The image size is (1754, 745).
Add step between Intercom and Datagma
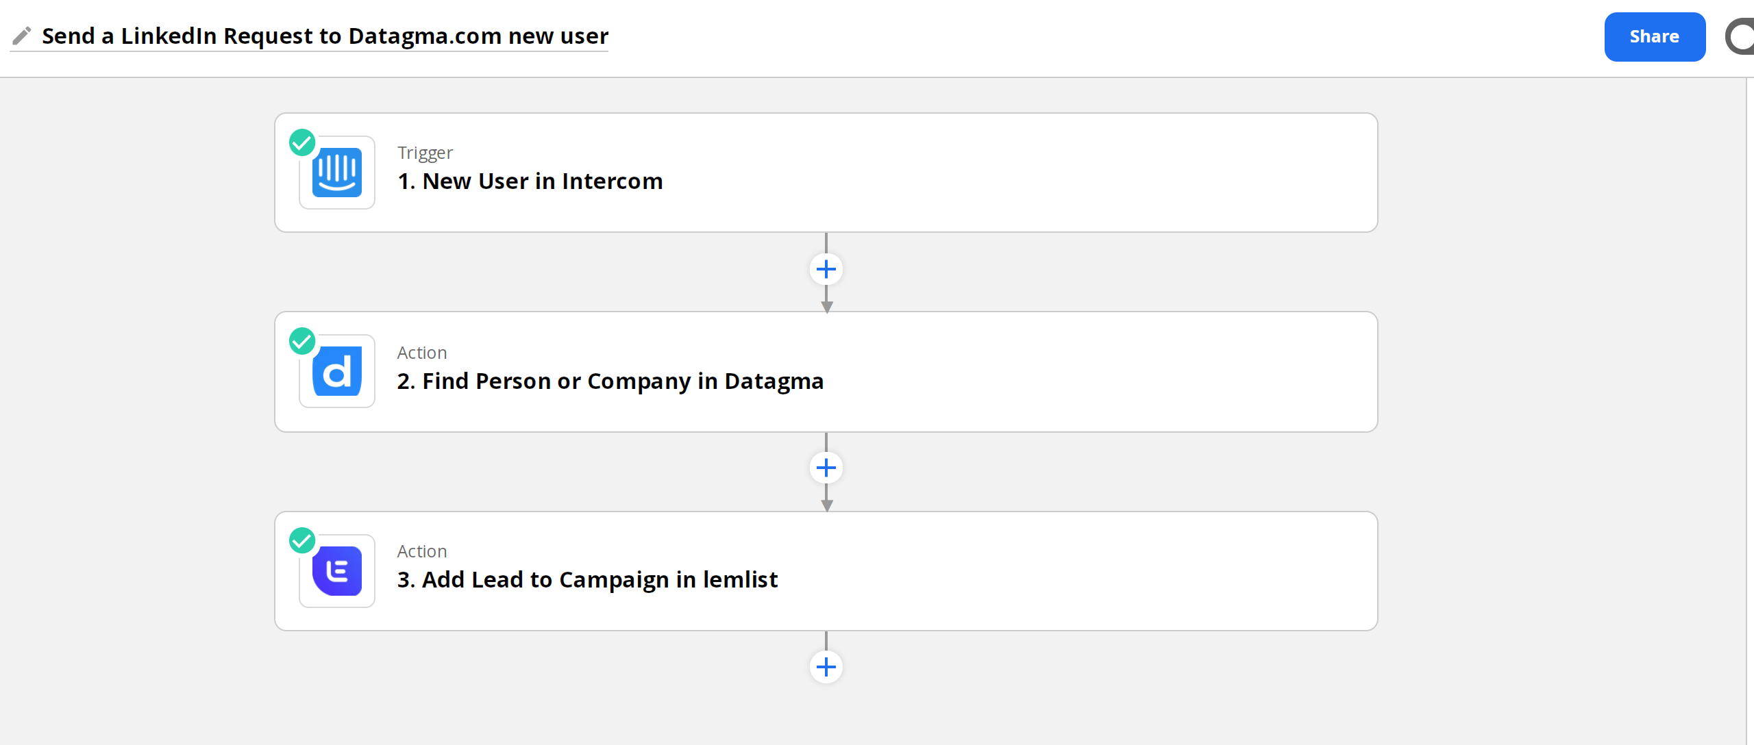tap(826, 269)
